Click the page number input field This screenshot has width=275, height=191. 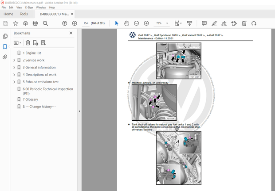coord(86,23)
